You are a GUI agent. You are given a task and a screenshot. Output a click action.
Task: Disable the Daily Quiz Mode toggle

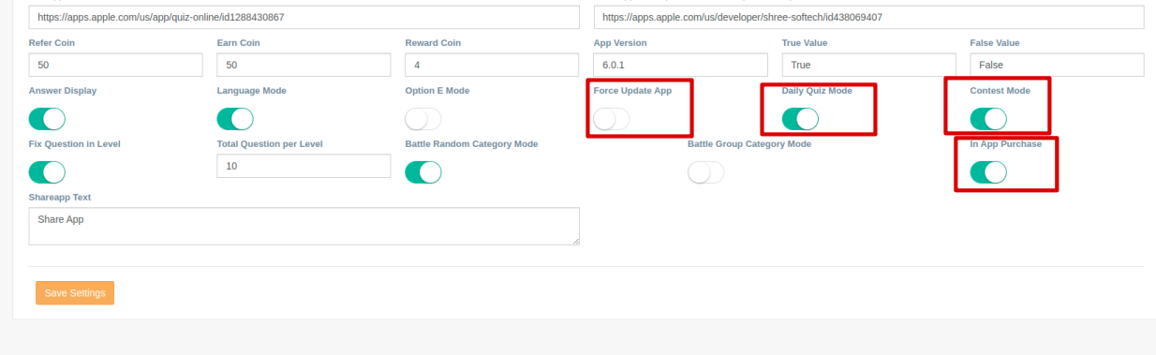tap(800, 119)
